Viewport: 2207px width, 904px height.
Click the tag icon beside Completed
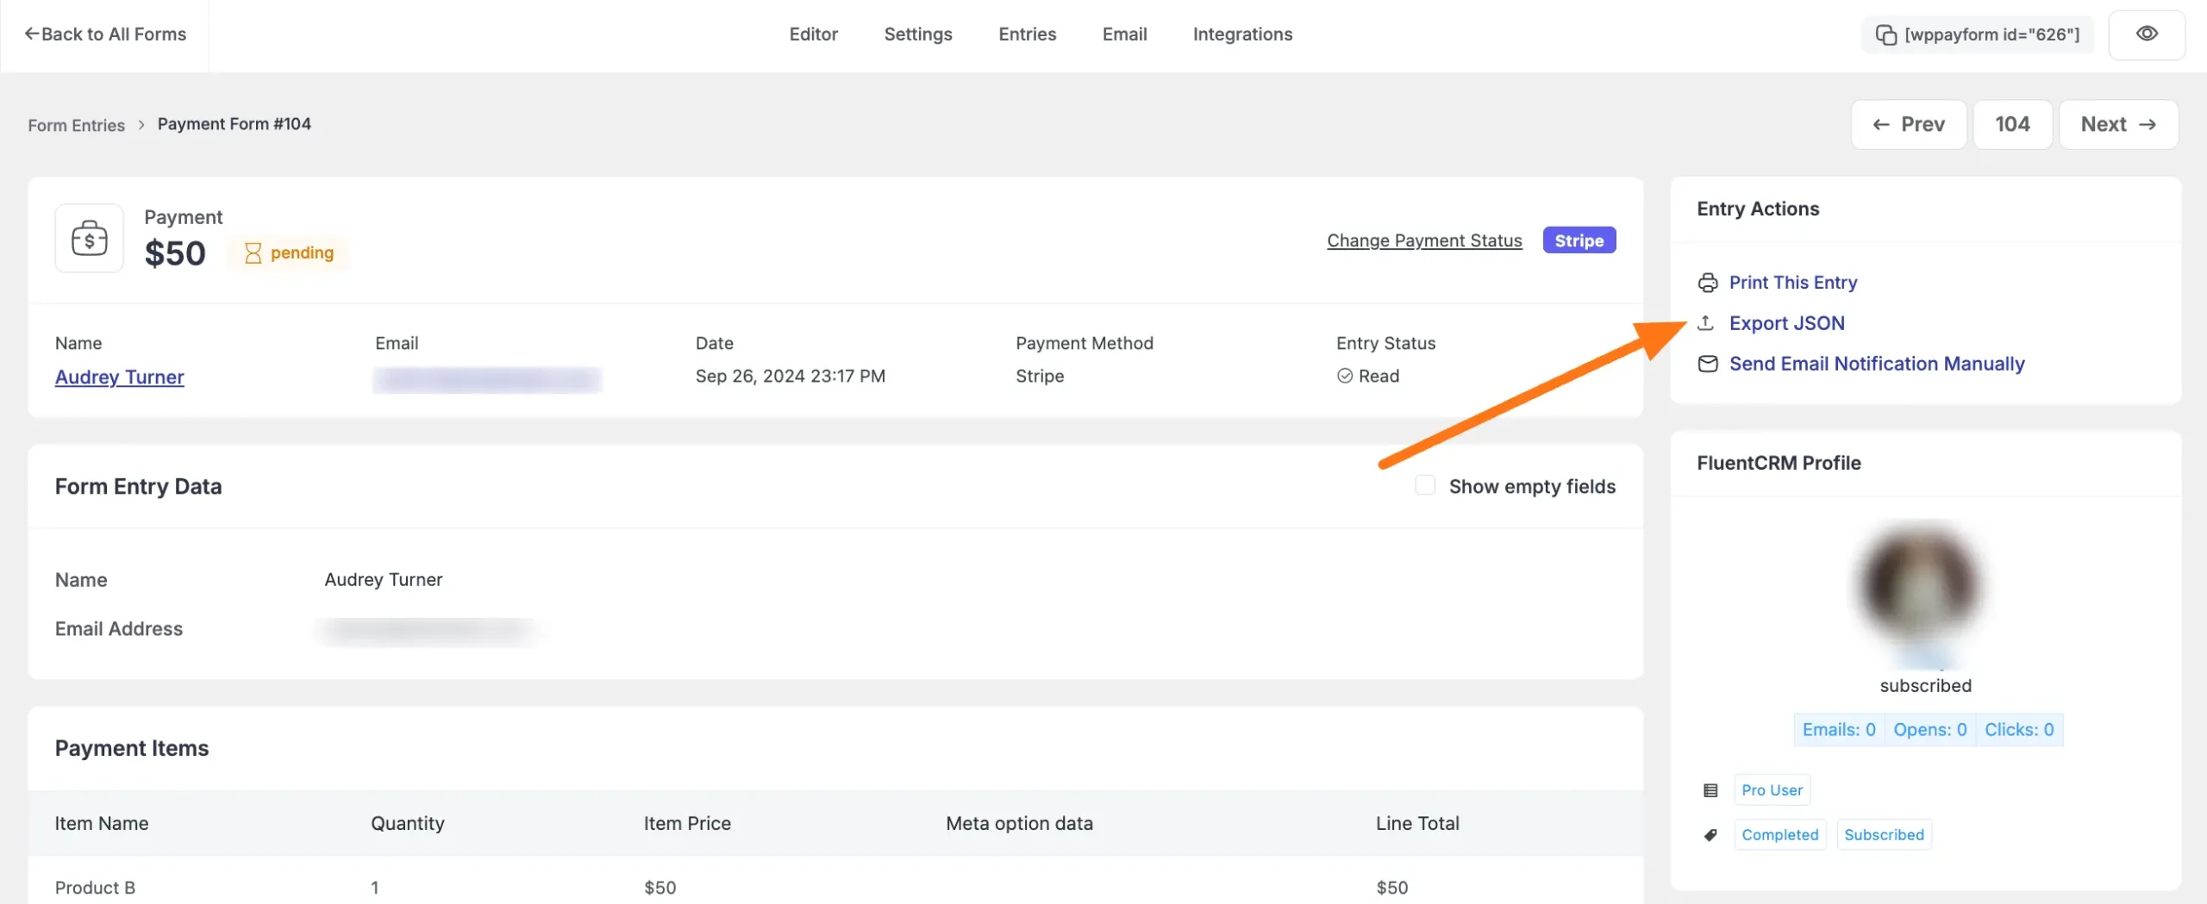[x=1710, y=835]
